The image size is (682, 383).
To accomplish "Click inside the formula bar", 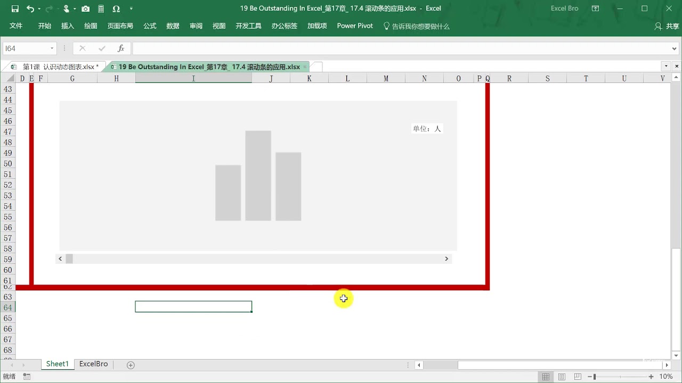I will coord(401,48).
